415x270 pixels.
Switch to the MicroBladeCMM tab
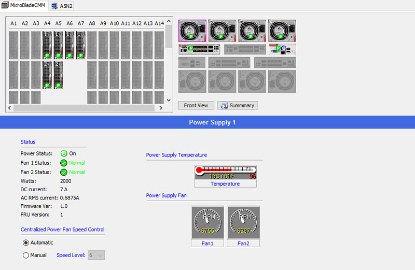(x=24, y=5)
